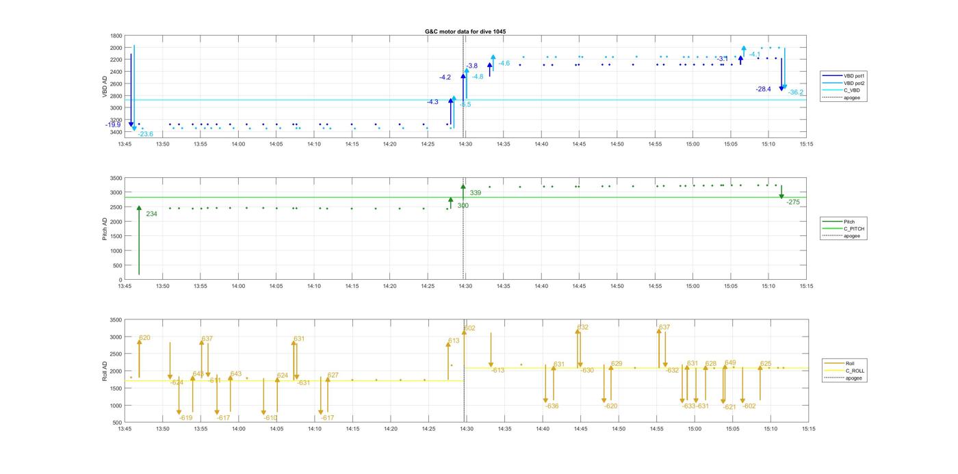Click the "-636" roll data label
The width and height of the screenshot is (958, 474).
tap(552, 406)
